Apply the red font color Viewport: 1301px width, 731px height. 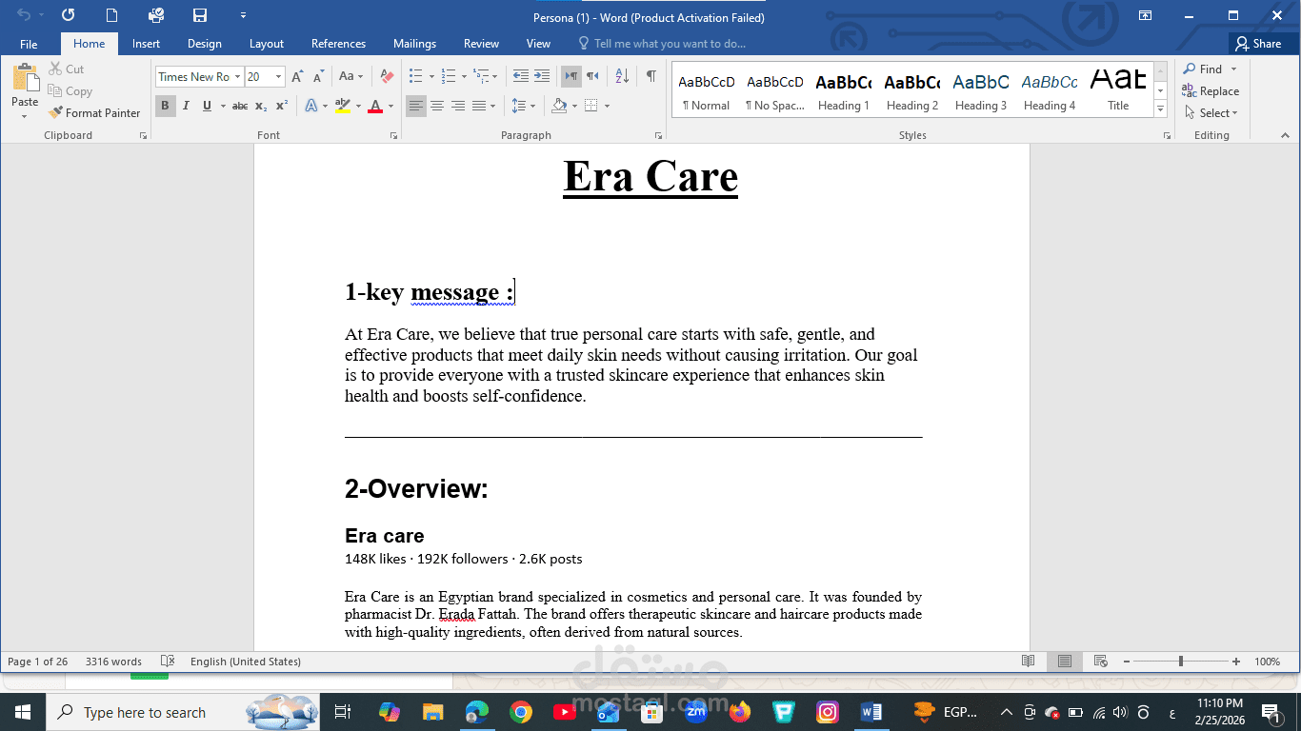pos(375,106)
